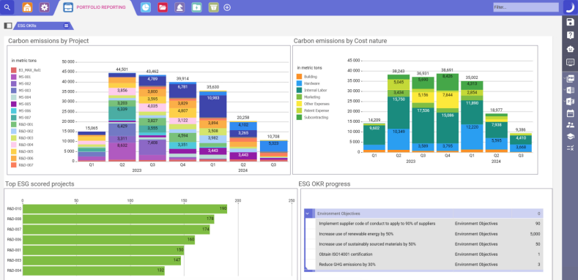Viewport: 578px width, 280px height.
Task: Select row Increase use of sustainably sourced materials
Action: point(429,244)
